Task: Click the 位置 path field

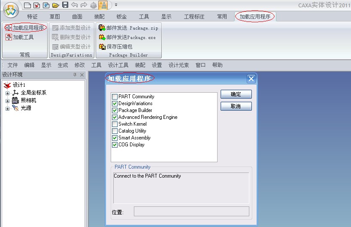Action: [191, 211]
